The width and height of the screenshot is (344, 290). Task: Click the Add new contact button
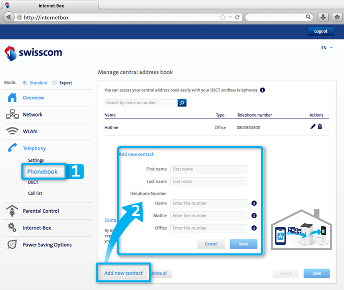[124, 273]
